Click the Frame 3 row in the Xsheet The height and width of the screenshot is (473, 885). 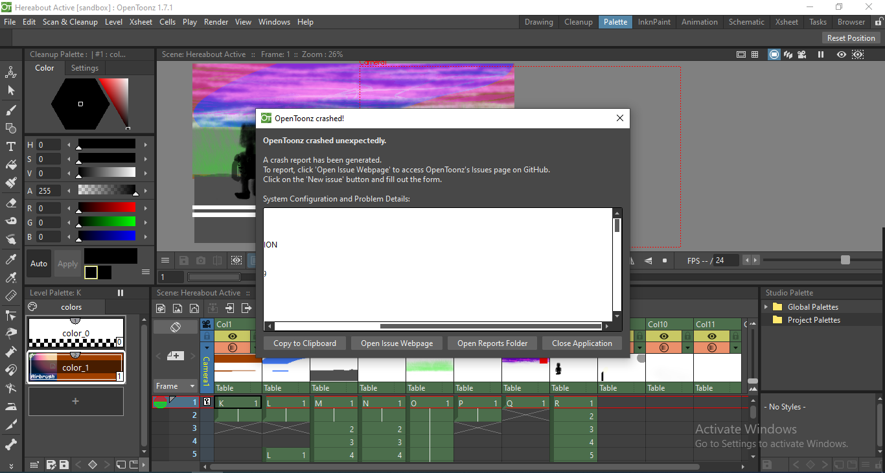[x=195, y=428]
